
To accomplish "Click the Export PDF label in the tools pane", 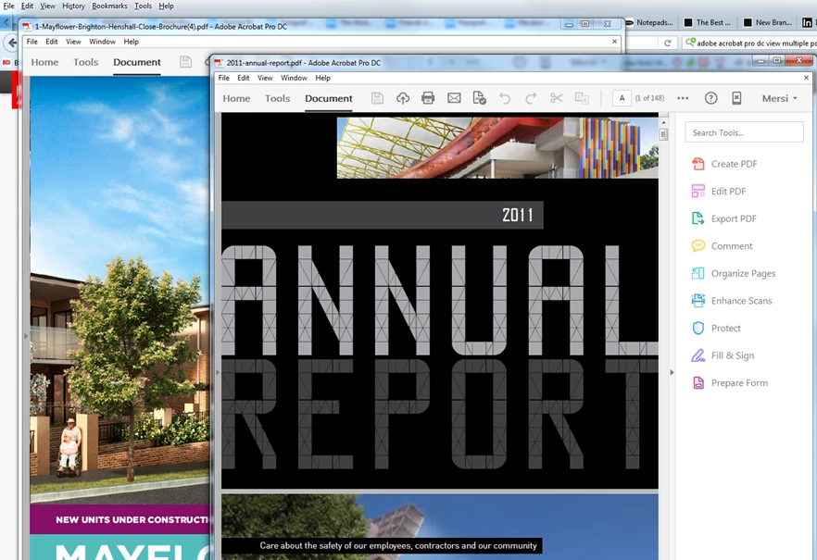I will coord(734,218).
